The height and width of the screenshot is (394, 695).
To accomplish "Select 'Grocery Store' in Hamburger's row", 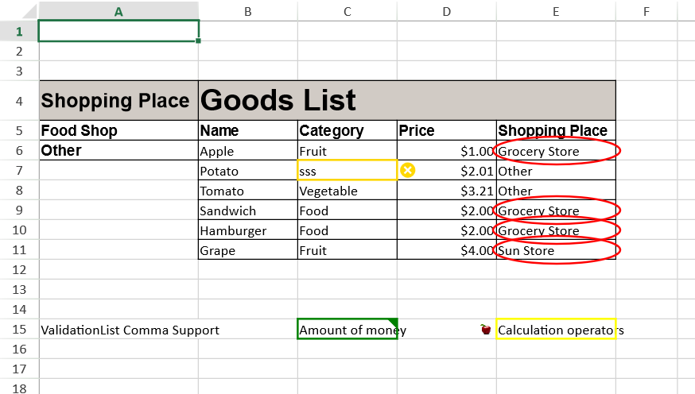I will (x=556, y=230).
